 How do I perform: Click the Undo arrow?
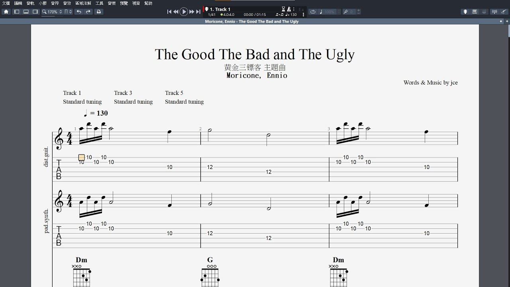point(79,12)
